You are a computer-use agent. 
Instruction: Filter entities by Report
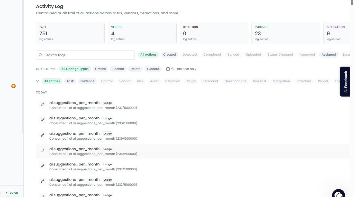[x=323, y=81]
